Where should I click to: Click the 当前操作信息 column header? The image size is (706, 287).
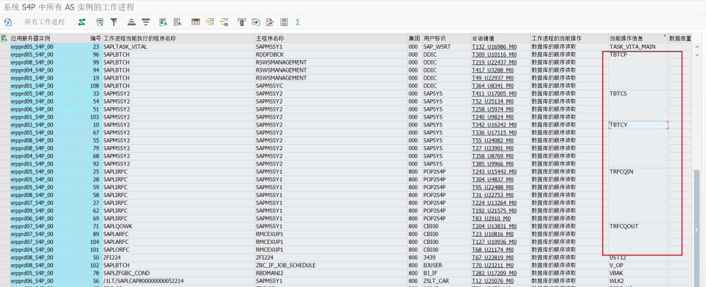pos(638,38)
